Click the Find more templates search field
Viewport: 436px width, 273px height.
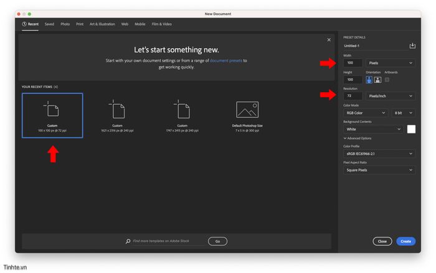169,241
